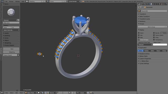Add a new scene with the plus icon
Viewport: 168px width, 94px height.
[63, 1]
